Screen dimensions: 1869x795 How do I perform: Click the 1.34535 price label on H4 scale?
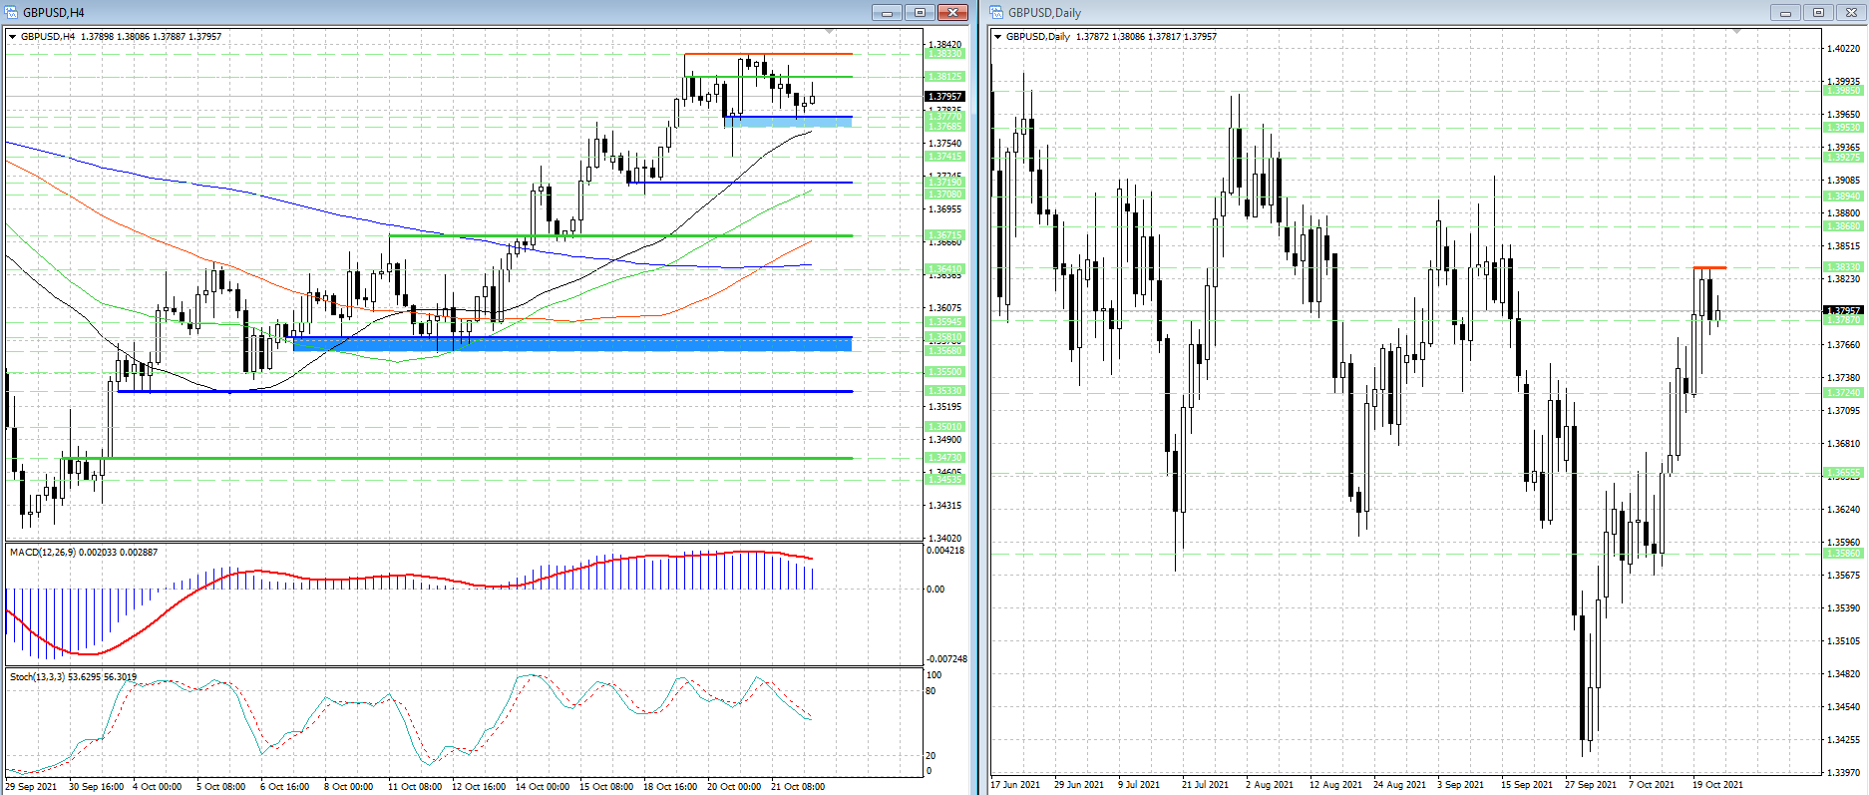click(x=945, y=480)
